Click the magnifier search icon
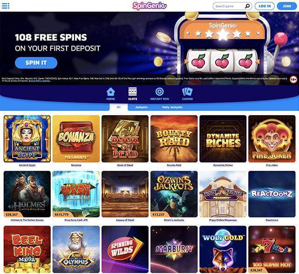This screenshot has width=299, height=274. coord(247,6)
